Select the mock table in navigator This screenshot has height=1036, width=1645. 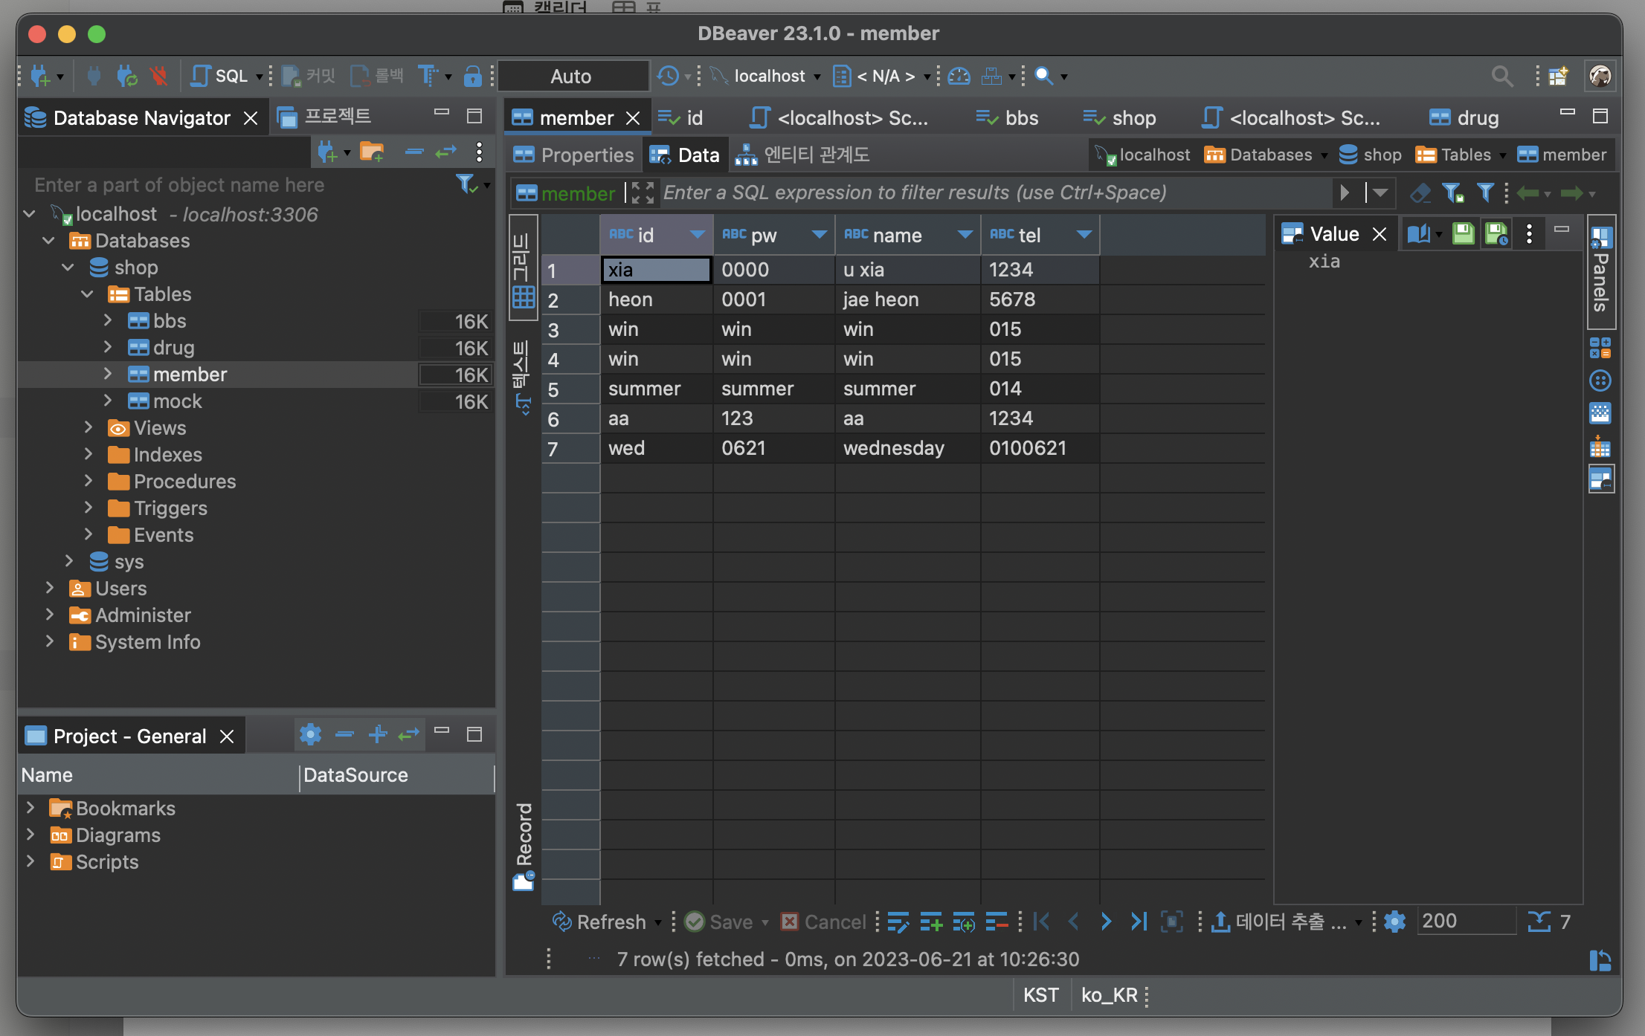pos(177,401)
